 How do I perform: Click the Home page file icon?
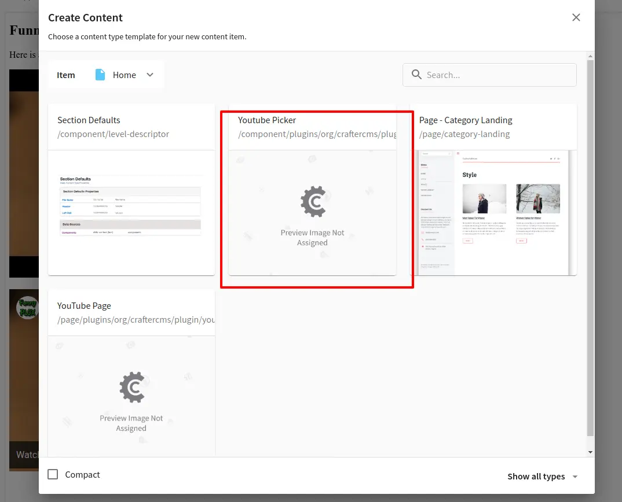click(x=100, y=75)
